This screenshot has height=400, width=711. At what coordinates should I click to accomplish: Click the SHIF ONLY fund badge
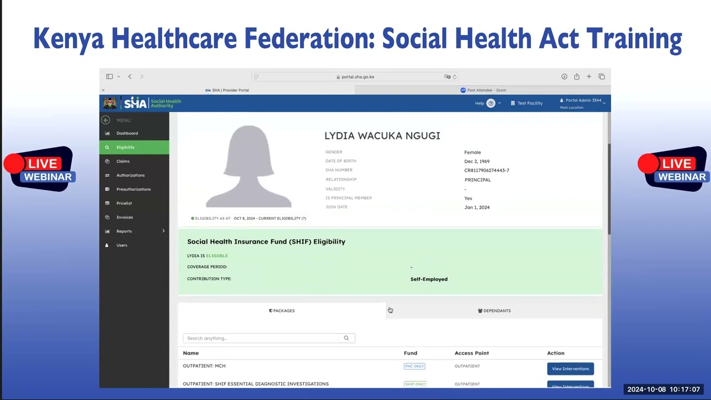click(415, 384)
